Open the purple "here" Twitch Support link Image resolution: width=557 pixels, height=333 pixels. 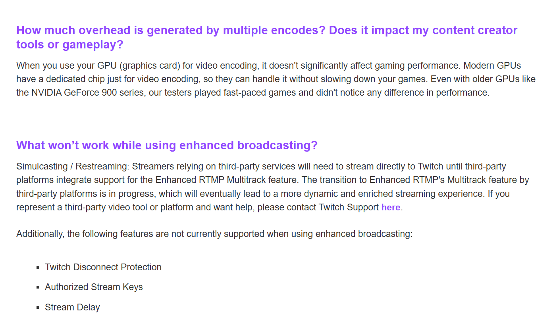tap(391, 207)
